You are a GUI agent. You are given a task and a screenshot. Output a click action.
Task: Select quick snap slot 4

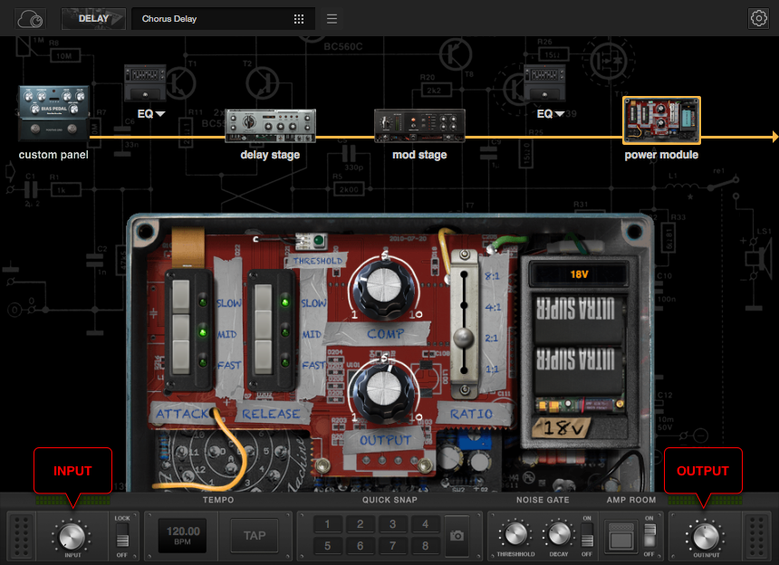(425, 524)
